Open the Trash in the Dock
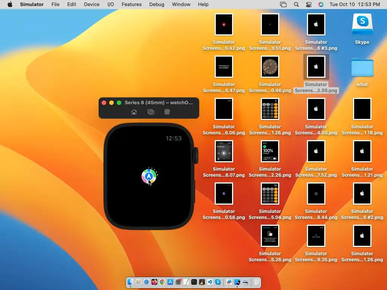This screenshot has height=290, width=387. (257, 282)
